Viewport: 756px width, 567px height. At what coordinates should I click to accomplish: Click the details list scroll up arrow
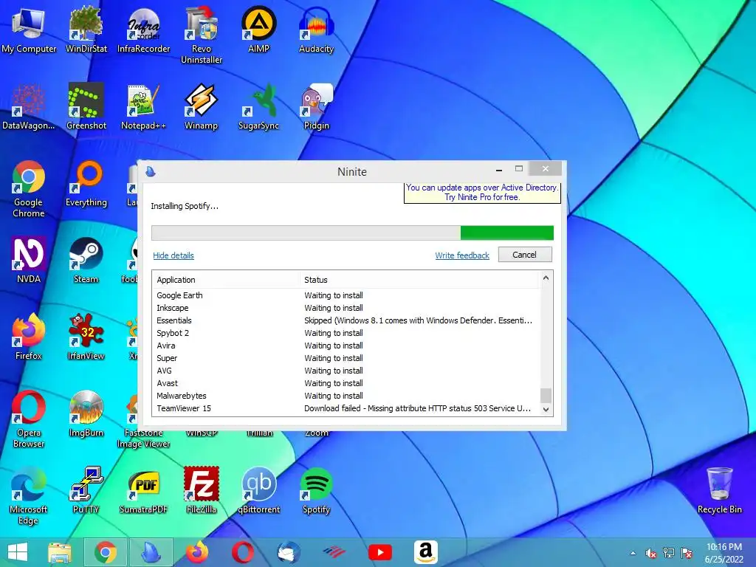point(546,278)
